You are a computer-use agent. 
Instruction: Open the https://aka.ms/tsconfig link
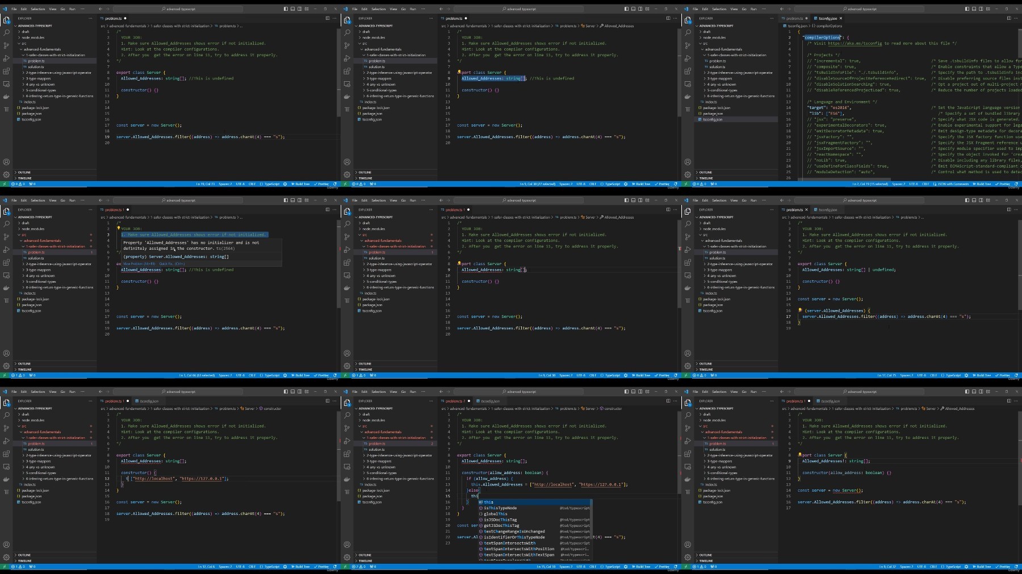click(855, 43)
